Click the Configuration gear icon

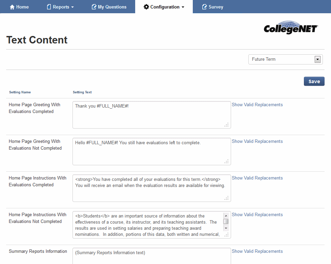point(146,7)
